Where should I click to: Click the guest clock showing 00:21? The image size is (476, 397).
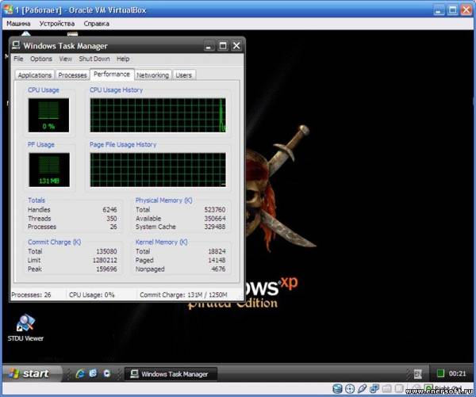pos(457,374)
